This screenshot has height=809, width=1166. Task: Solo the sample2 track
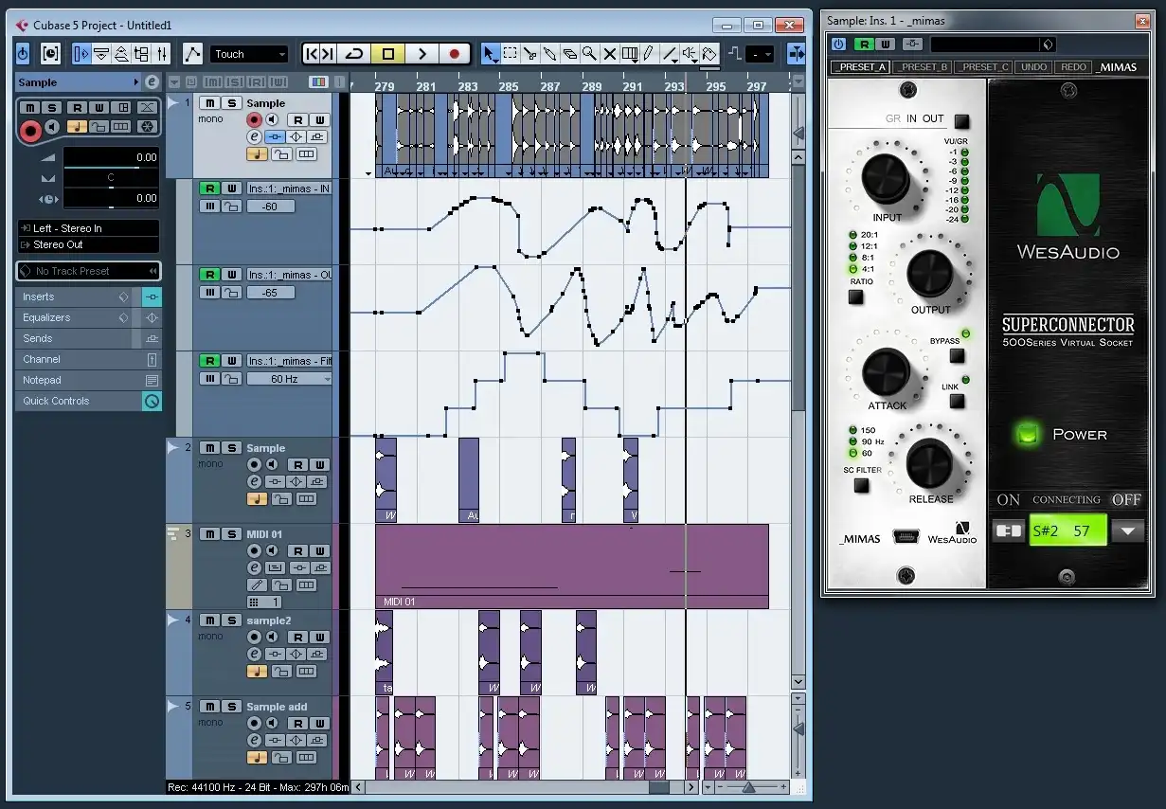(230, 620)
